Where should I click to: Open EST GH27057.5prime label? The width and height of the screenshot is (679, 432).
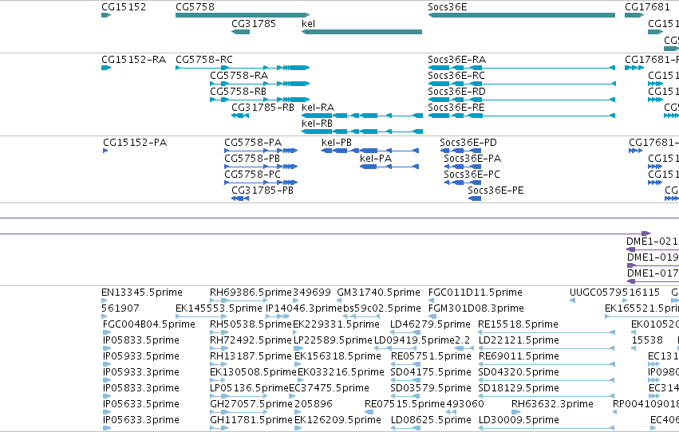251,405
